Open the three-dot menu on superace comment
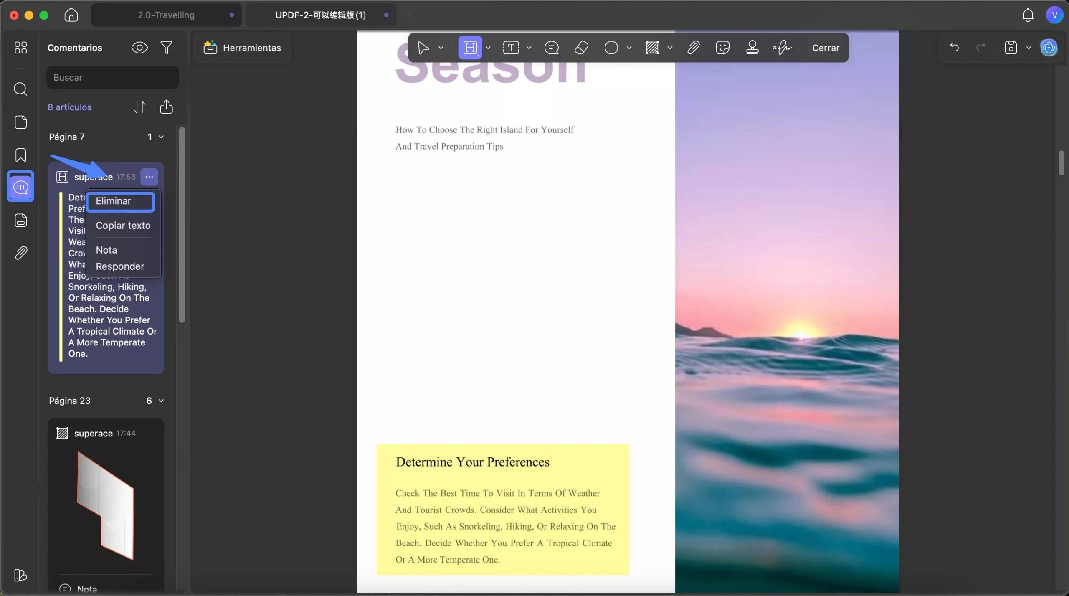The width and height of the screenshot is (1069, 596). pyautogui.click(x=149, y=177)
